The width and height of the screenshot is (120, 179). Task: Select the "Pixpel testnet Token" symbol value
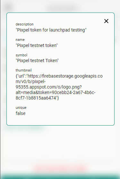click(x=37, y=61)
